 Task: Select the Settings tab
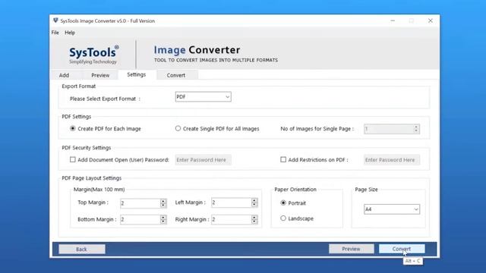pyautogui.click(x=137, y=74)
